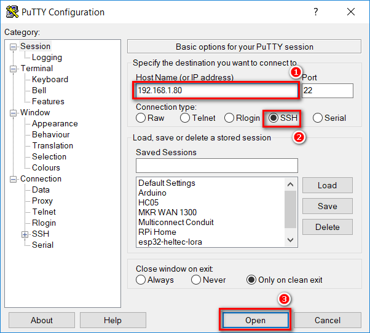Open the Connection category
370x333 pixels.
pos(41,178)
